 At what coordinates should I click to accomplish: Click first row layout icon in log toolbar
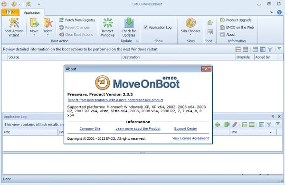[244, 125]
